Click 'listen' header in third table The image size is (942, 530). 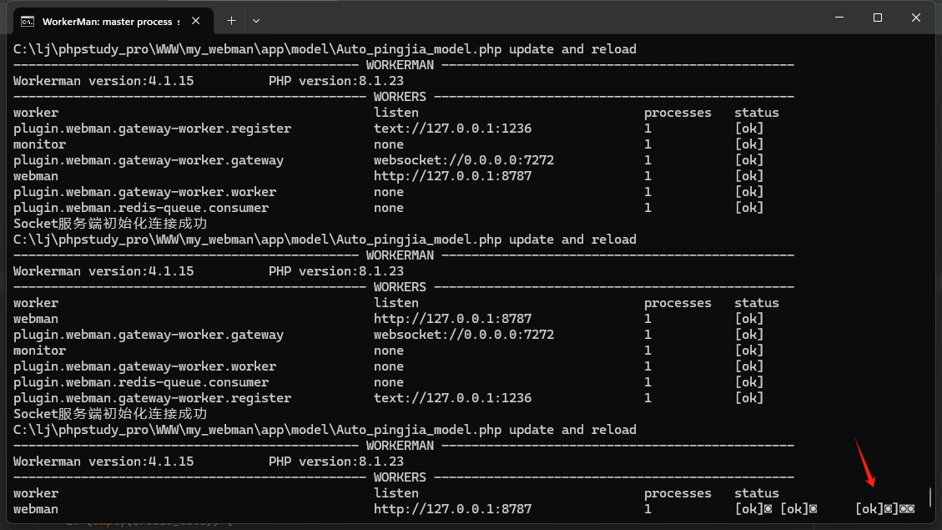[x=395, y=493]
